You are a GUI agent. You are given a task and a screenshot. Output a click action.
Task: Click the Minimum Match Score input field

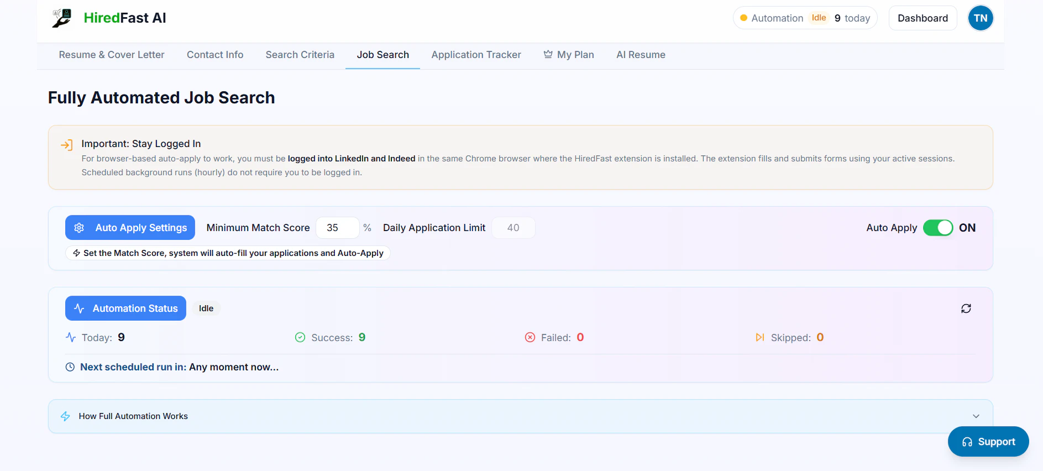coord(338,228)
